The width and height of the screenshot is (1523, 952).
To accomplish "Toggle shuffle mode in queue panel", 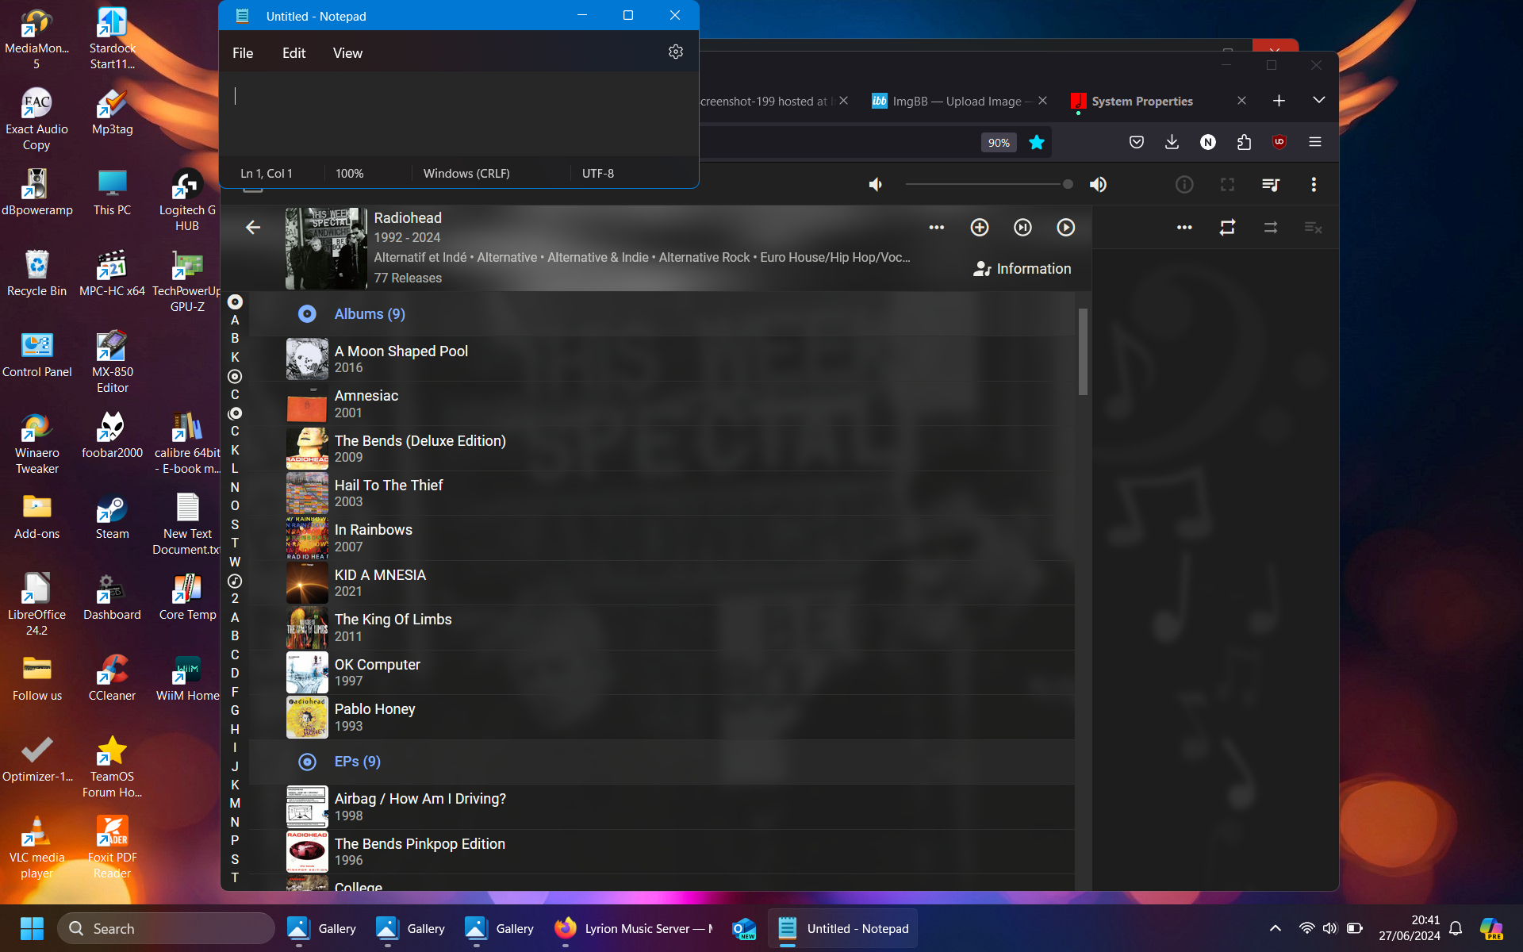I will pos(1270,228).
